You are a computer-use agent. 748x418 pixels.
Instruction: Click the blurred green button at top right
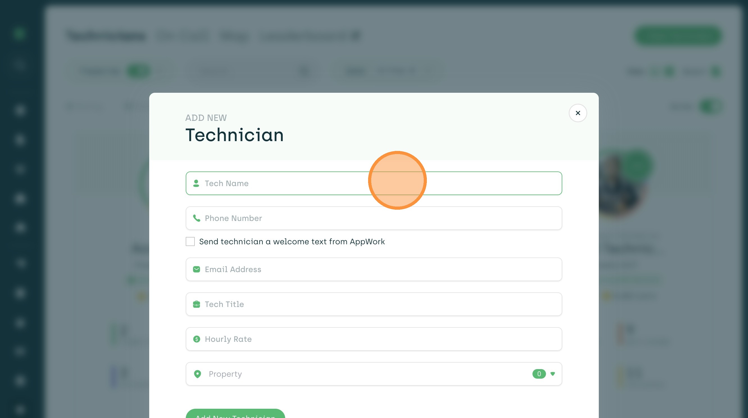coord(678,36)
